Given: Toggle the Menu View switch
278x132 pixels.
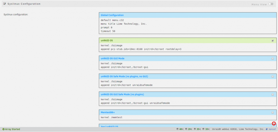Looking at the screenshot, I should [271, 4].
